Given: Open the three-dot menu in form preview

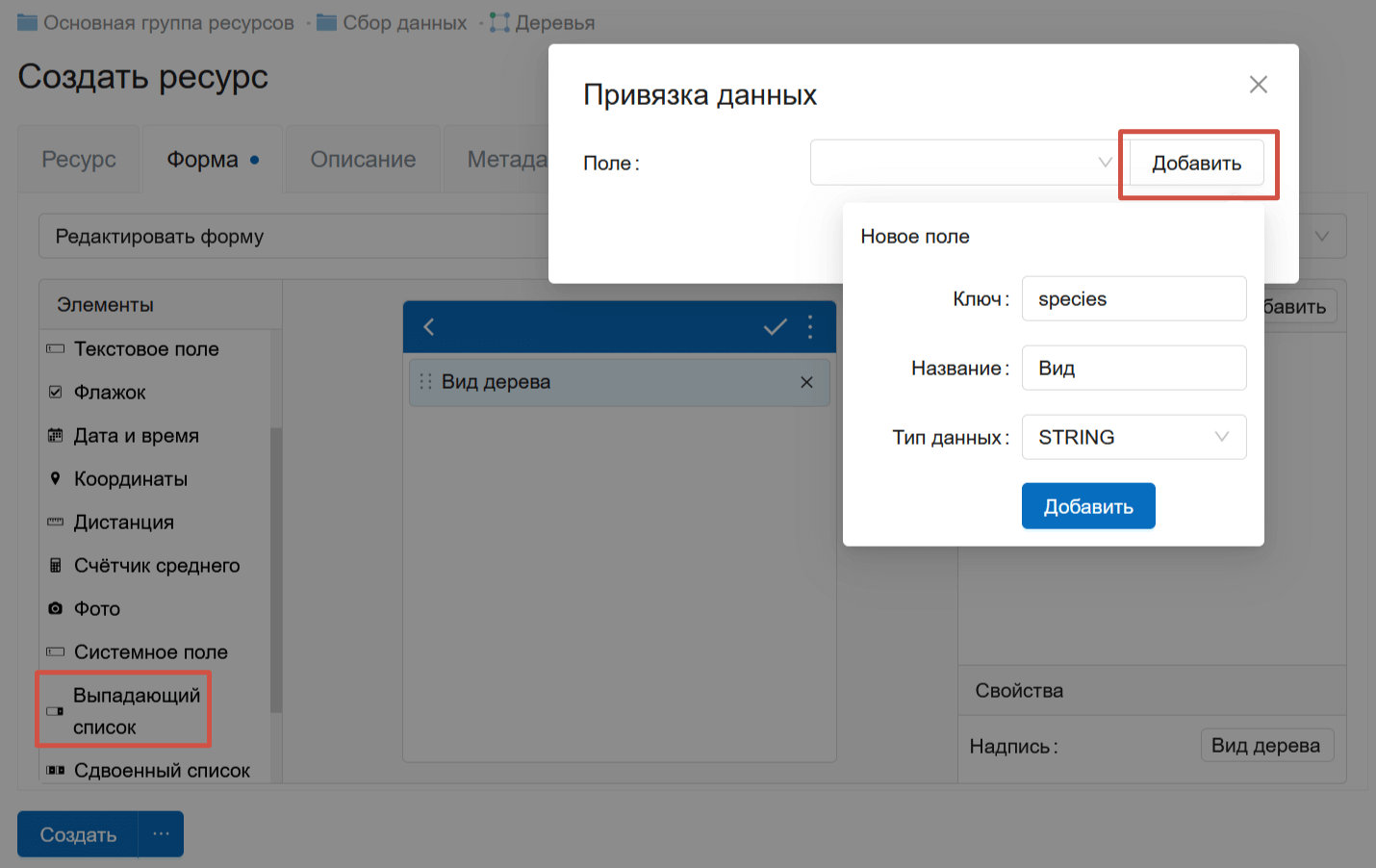Looking at the screenshot, I should [x=810, y=327].
